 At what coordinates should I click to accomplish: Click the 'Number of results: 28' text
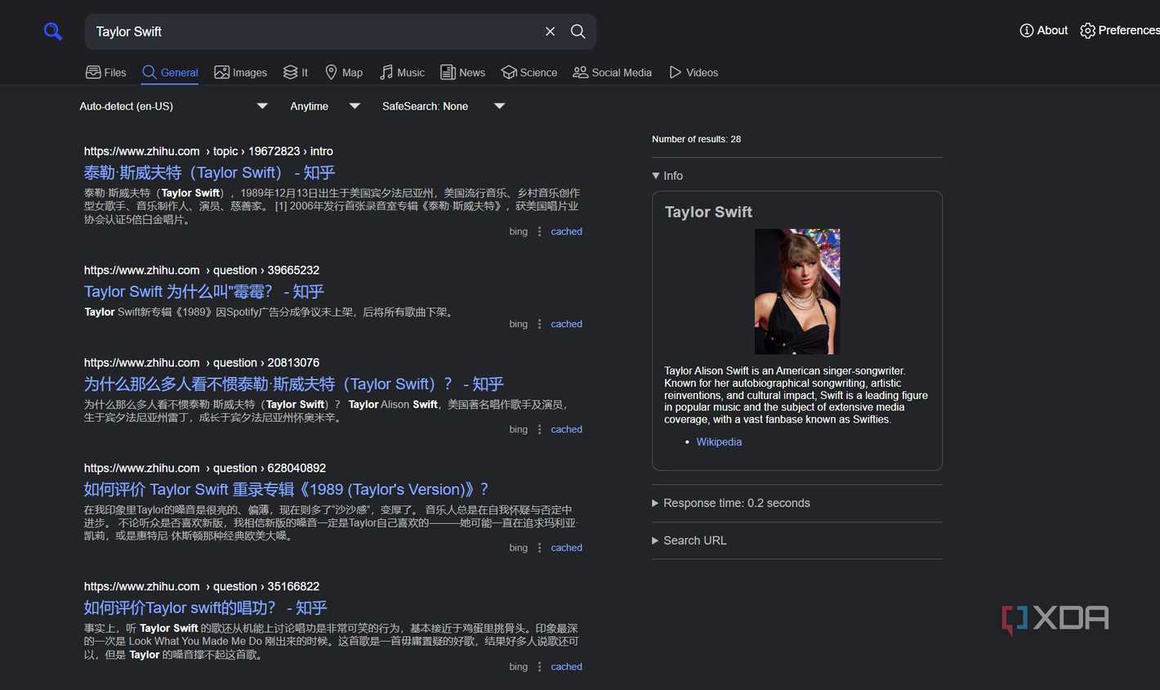(696, 139)
